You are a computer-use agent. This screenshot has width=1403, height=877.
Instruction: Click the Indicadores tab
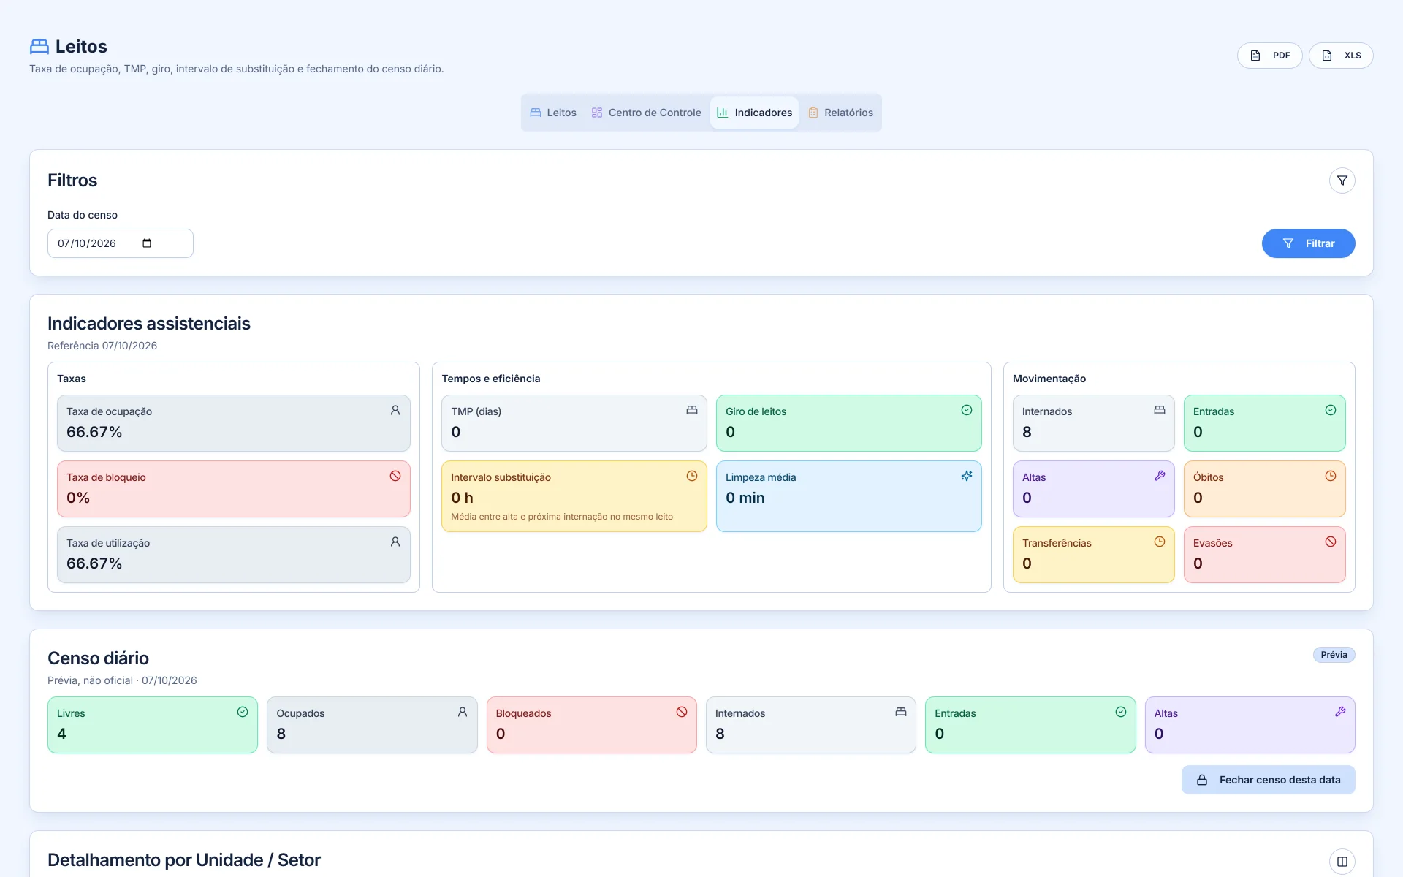coord(754,113)
